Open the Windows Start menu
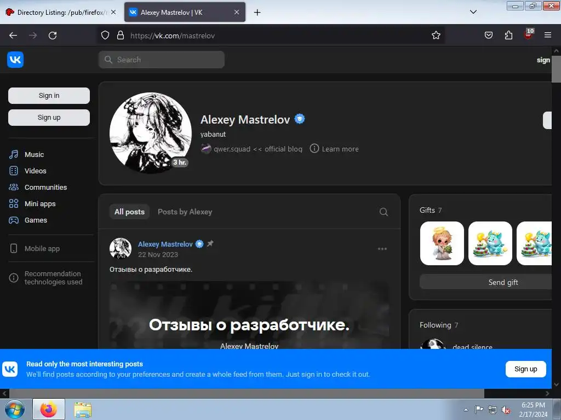 point(15,410)
